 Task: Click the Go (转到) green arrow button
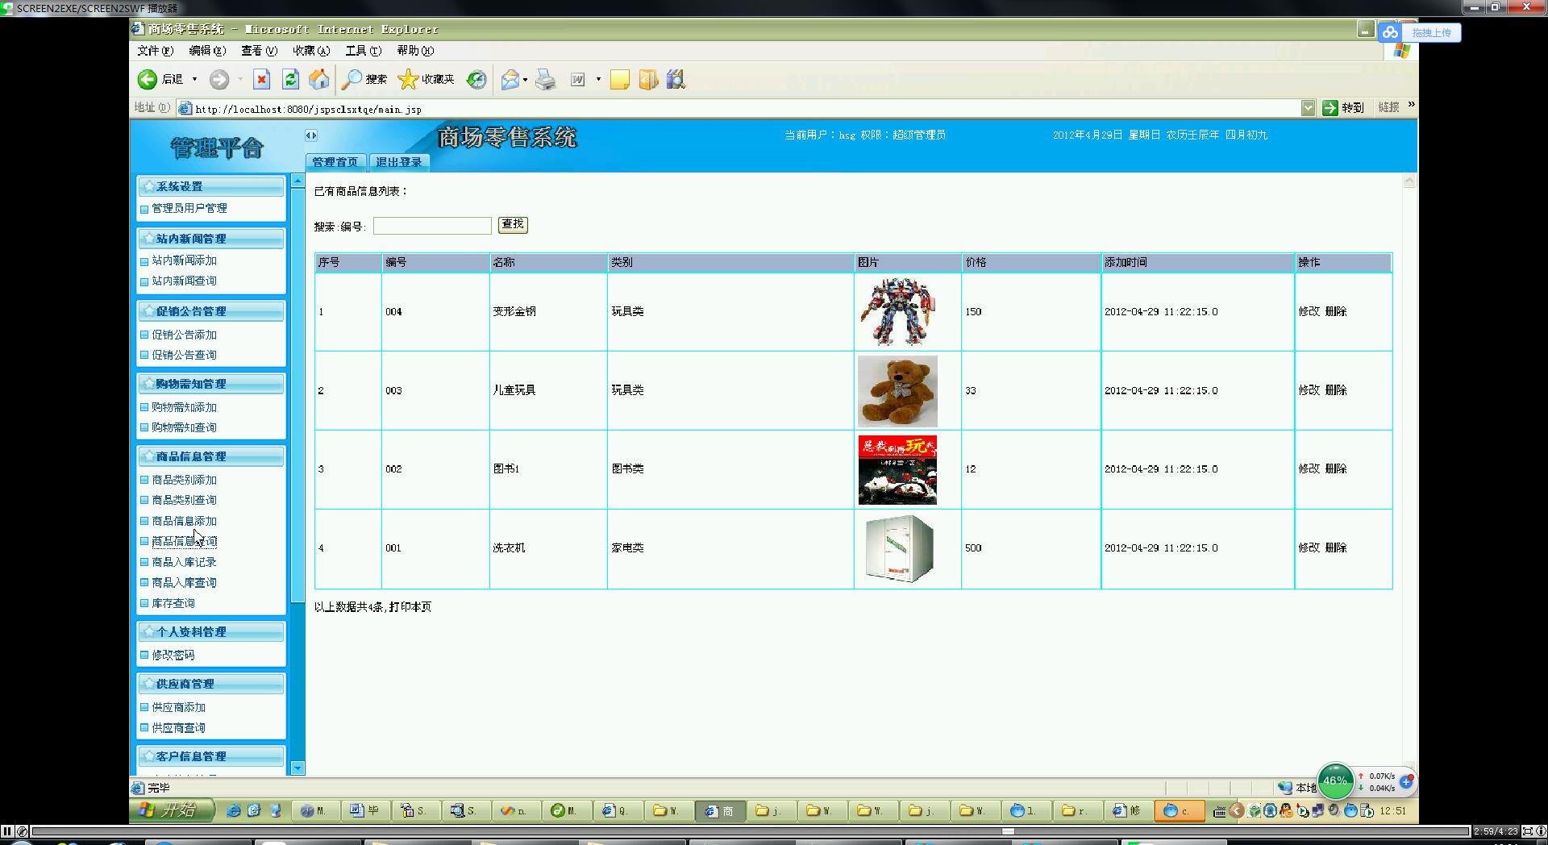tap(1343, 108)
